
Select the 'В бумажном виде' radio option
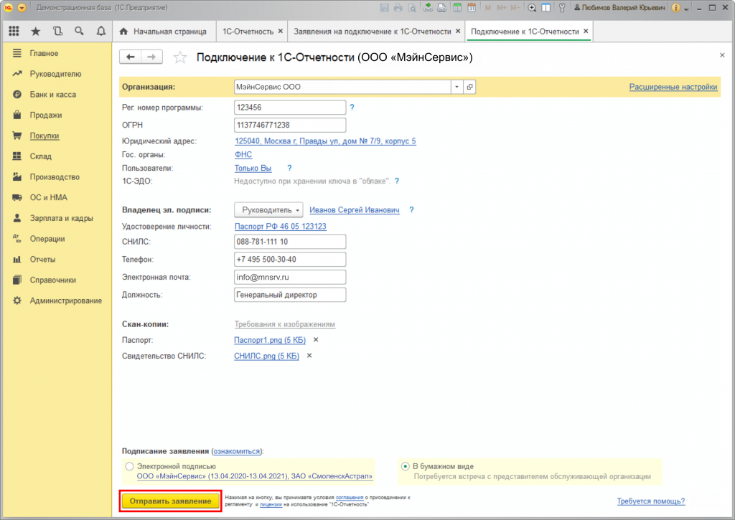click(x=406, y=466)
